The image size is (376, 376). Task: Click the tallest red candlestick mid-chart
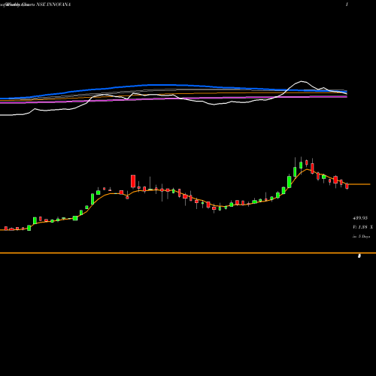(x=133, y=181)
